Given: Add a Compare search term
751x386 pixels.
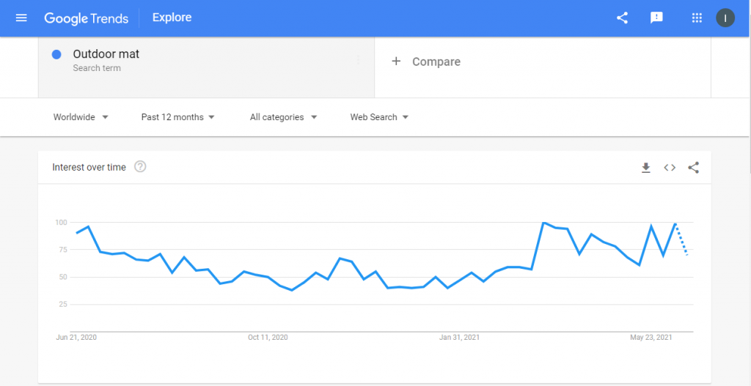Looking at the screenshot, I should [x=426, y=62].
